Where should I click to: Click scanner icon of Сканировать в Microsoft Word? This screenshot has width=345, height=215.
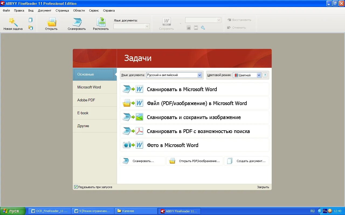point(126,89)
